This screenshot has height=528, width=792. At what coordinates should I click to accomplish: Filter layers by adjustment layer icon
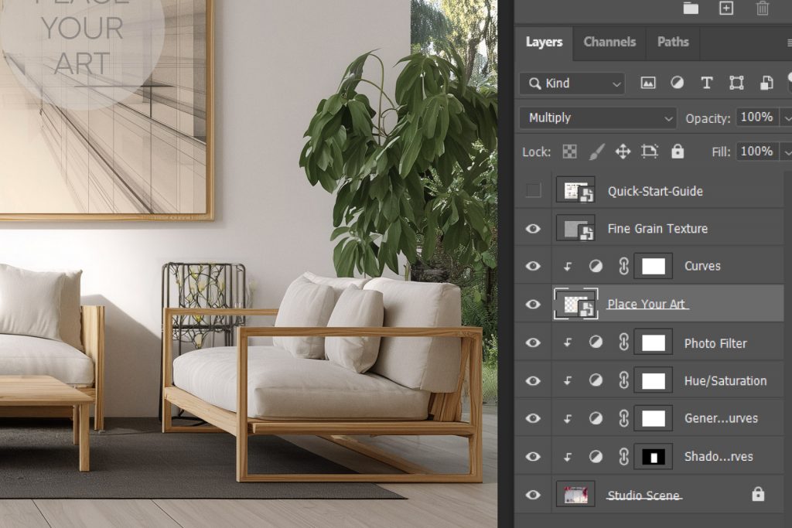click(677, 83)
